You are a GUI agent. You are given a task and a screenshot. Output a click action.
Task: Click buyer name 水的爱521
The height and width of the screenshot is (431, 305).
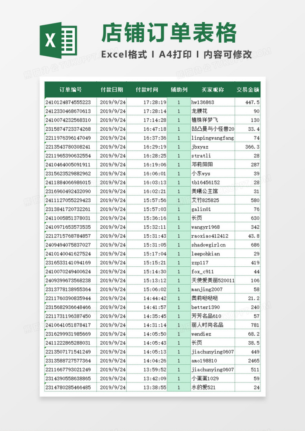(x=204, y=387)
